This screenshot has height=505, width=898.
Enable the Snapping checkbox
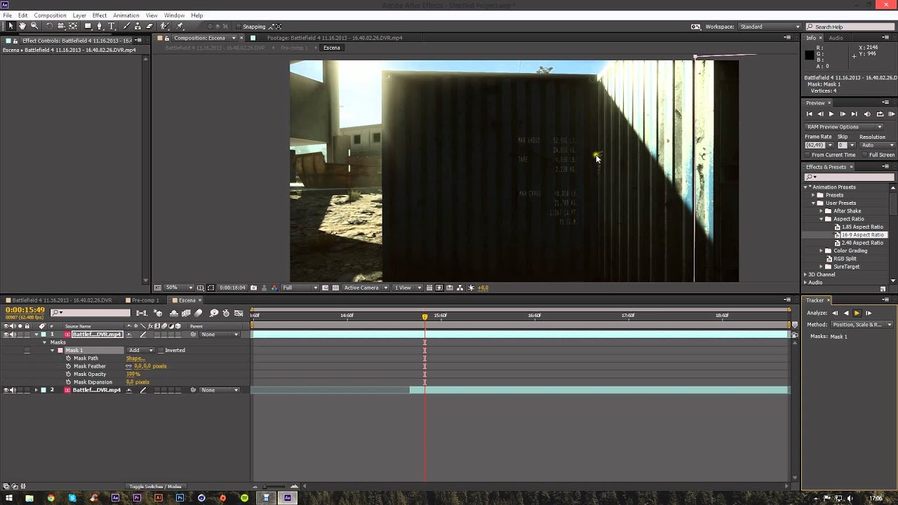tap(238, 27)
